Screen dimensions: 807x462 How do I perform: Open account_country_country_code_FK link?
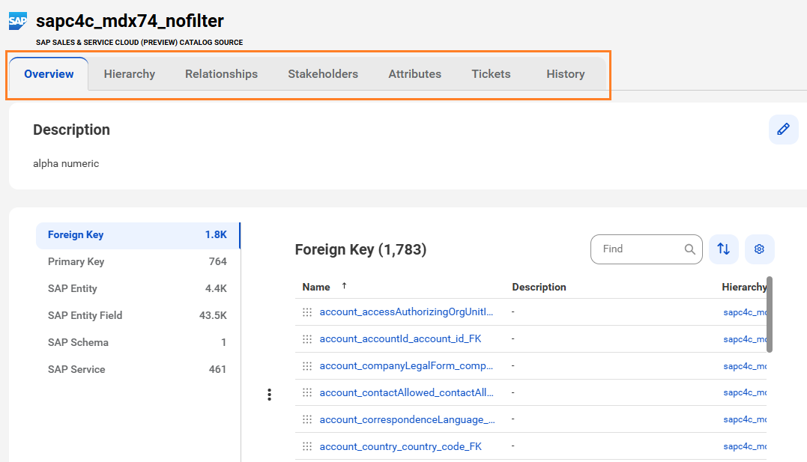tap(400, 446)
